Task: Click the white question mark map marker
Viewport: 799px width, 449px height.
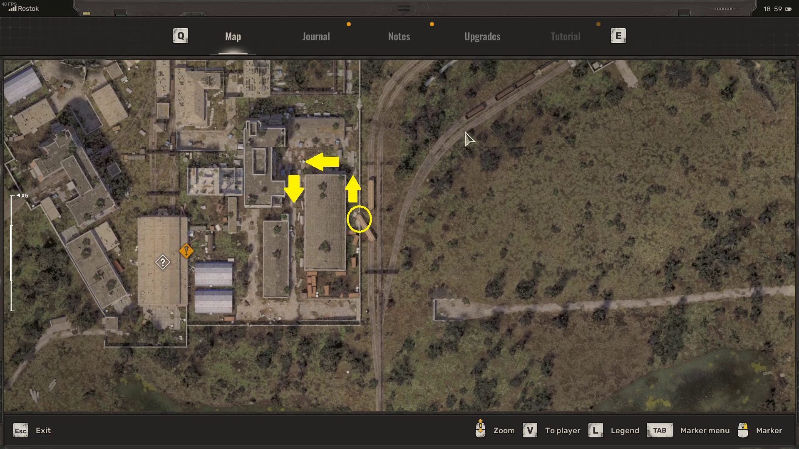Action: coord(163,262)
